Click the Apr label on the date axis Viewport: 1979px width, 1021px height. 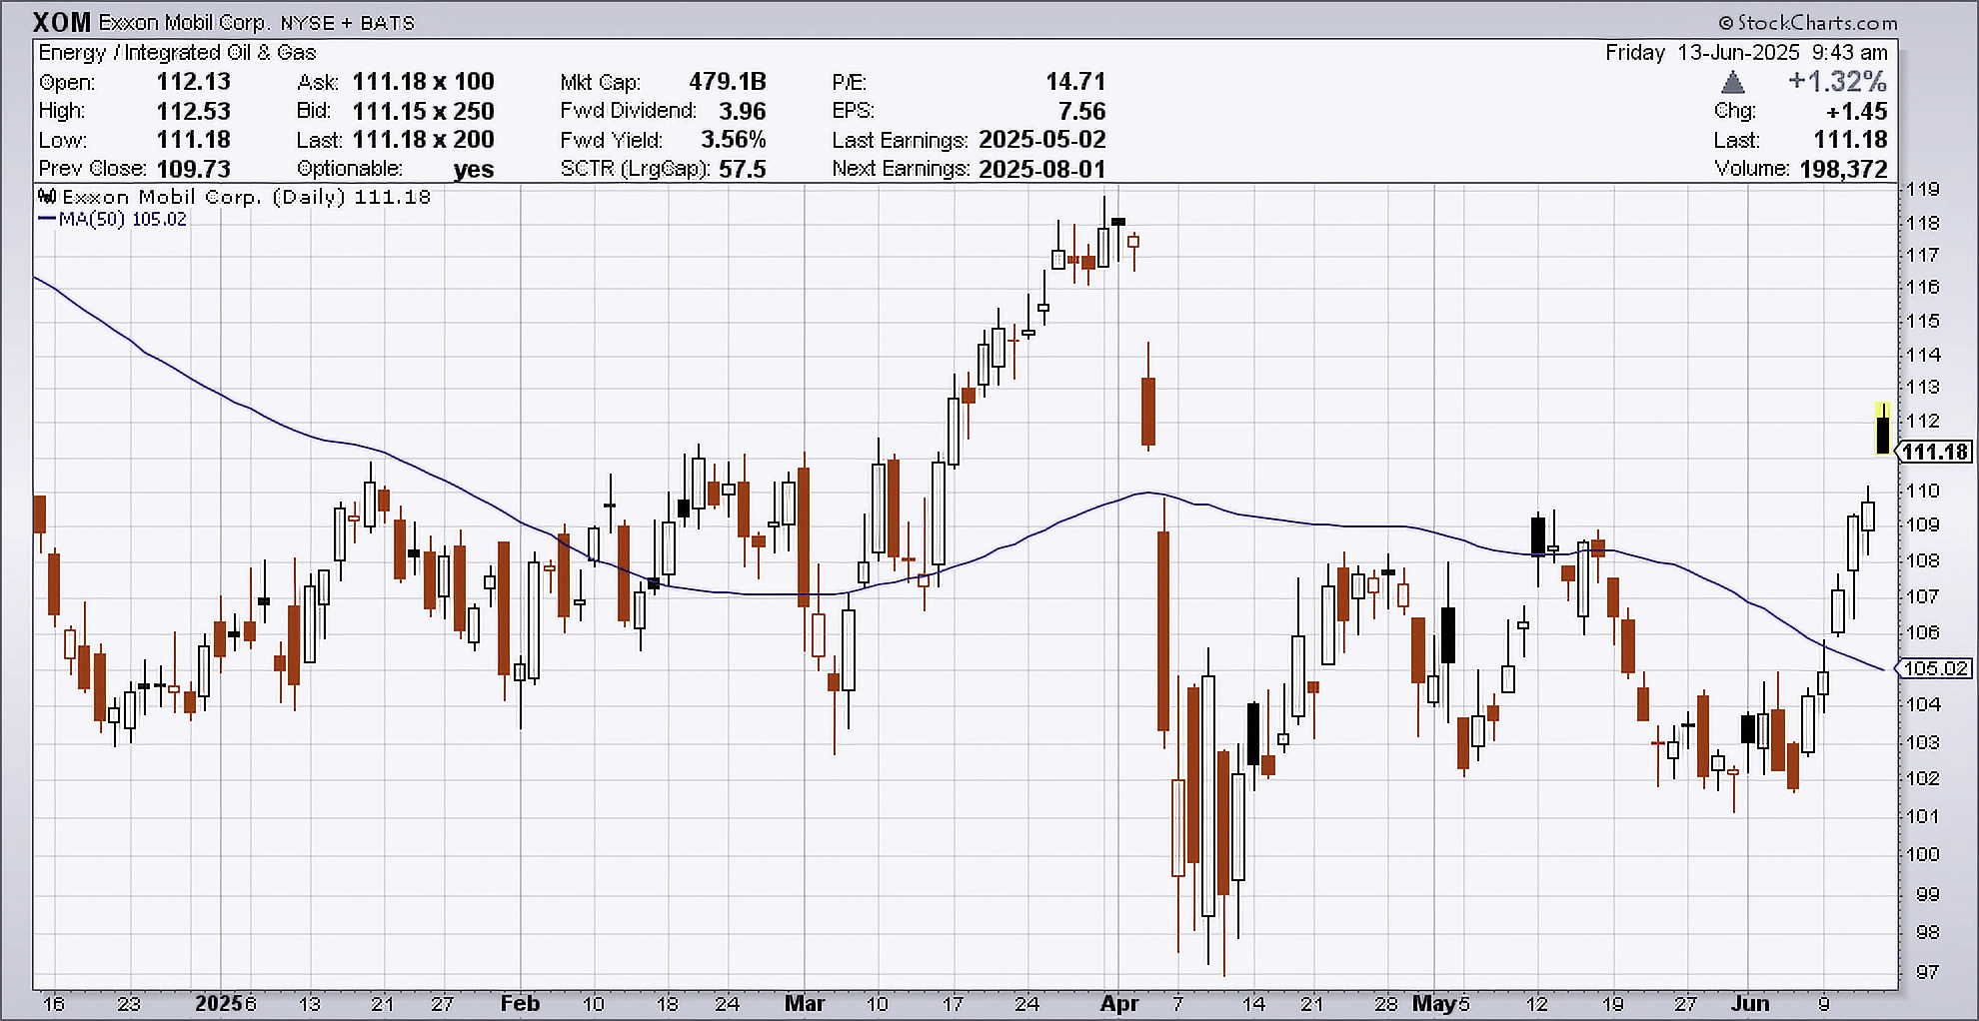1119,1003
